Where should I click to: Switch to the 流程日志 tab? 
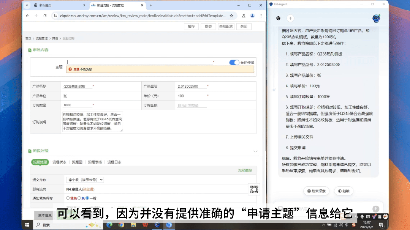114,162
